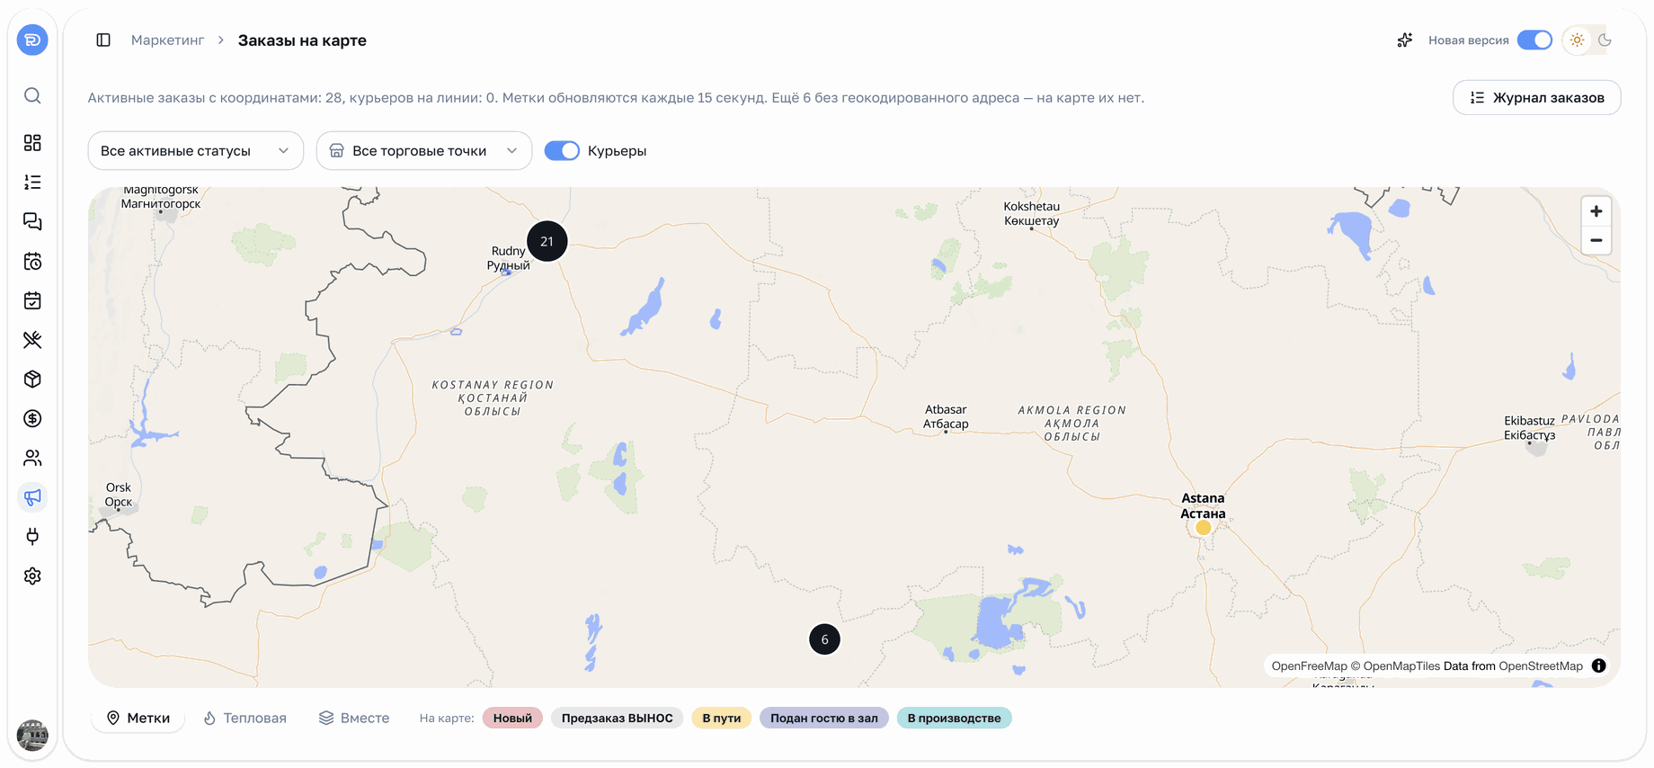Show map attribution info icon
Image resolution: width=1654 pixels, height=768 pixels.
(x=1598, y=666)
